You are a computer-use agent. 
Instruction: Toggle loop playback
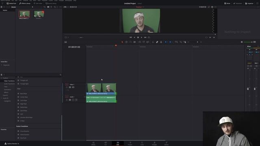click(x=149, y=37)
